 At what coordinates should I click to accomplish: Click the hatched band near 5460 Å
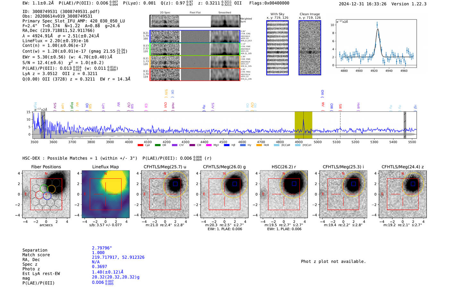click(405, 125)
